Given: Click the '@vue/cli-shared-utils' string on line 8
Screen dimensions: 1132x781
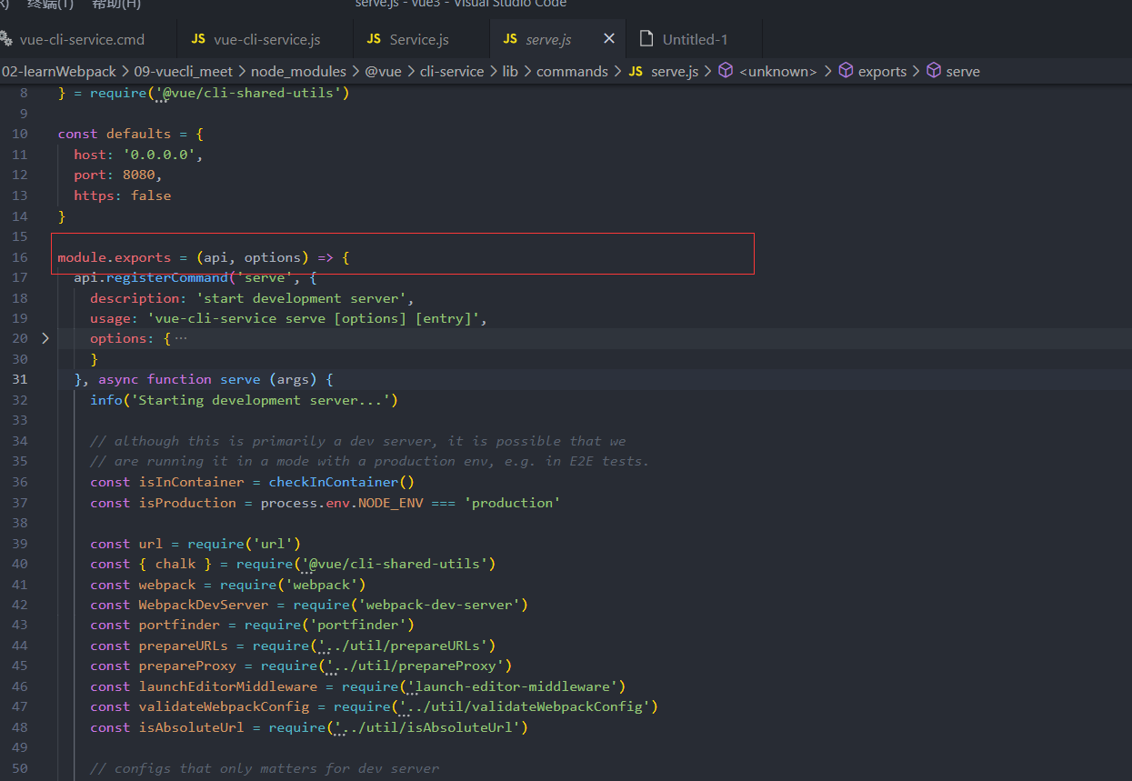Looking at the screenshot, I should pyautogui.click(x=249, y=93).
